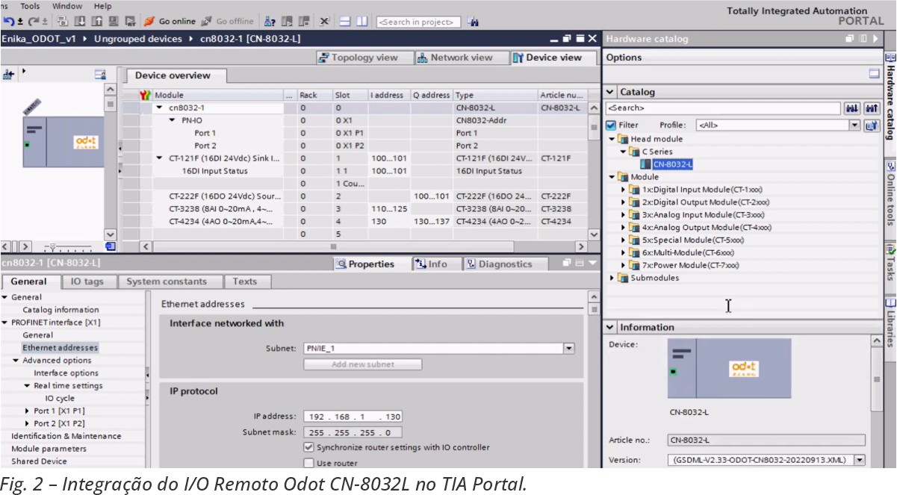Click the split editor horizontally icon

tap(344, 21)
